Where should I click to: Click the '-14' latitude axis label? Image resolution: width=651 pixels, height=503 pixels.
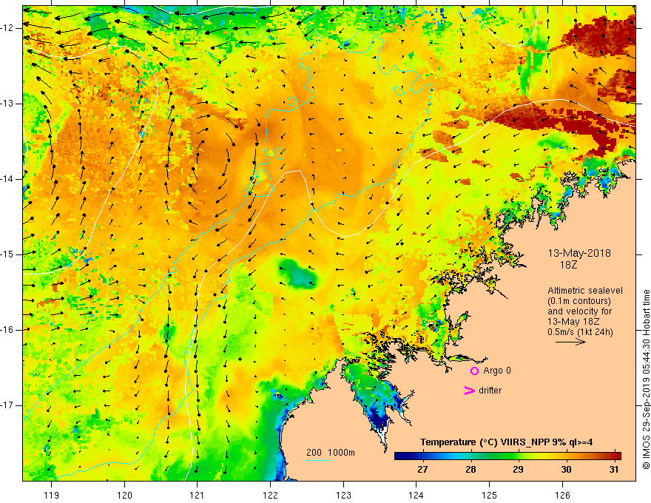[x=9, y=179]
